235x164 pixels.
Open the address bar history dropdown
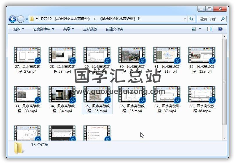(x=185, y=19)
